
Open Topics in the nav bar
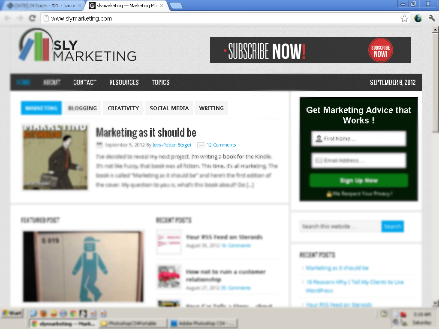pyautogui.click(x=160, y=82)
